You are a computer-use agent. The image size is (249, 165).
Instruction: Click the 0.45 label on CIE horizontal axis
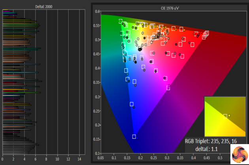(207, 158)
